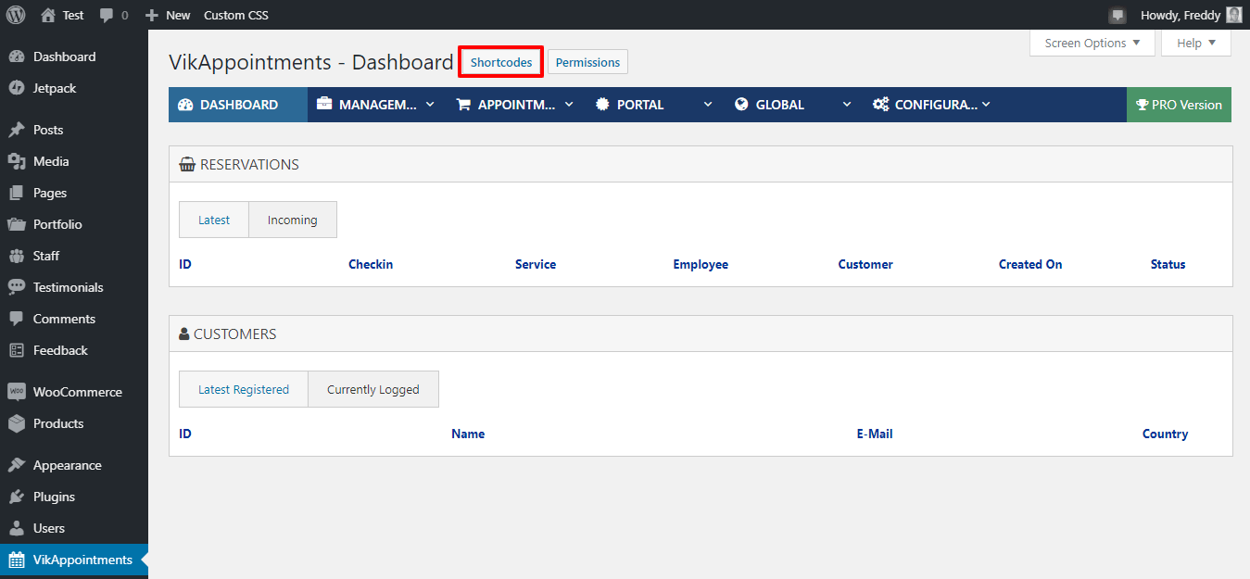Click the Jetpack icon in sidebar
The width and height of the screenshot is (1250, 579).
[17, 88]
